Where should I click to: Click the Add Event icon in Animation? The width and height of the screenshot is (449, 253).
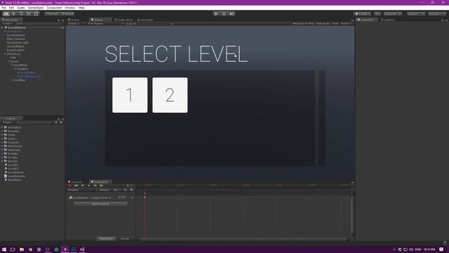point(132,190)
